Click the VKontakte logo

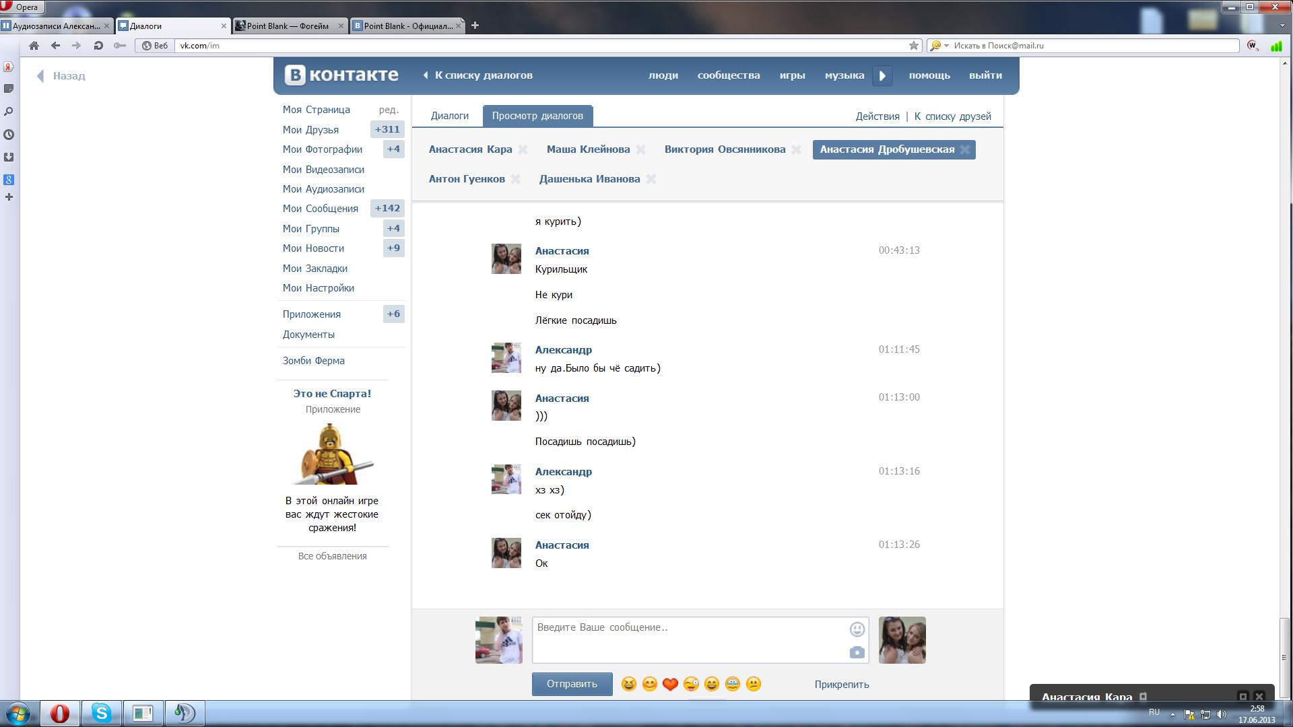pos(341,75)
